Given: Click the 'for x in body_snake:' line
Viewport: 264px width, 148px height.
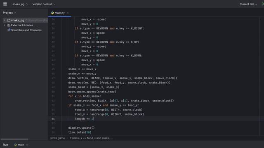Looking at the screenshot, I should point(85,96).
